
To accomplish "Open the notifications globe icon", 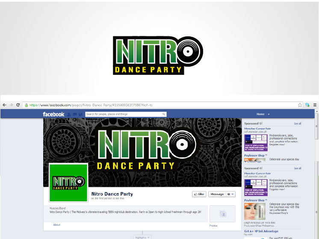I will pyautogui.click(x=80, y=115).
